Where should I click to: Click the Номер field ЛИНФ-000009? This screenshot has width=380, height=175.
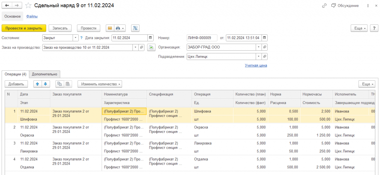(202, 38)
